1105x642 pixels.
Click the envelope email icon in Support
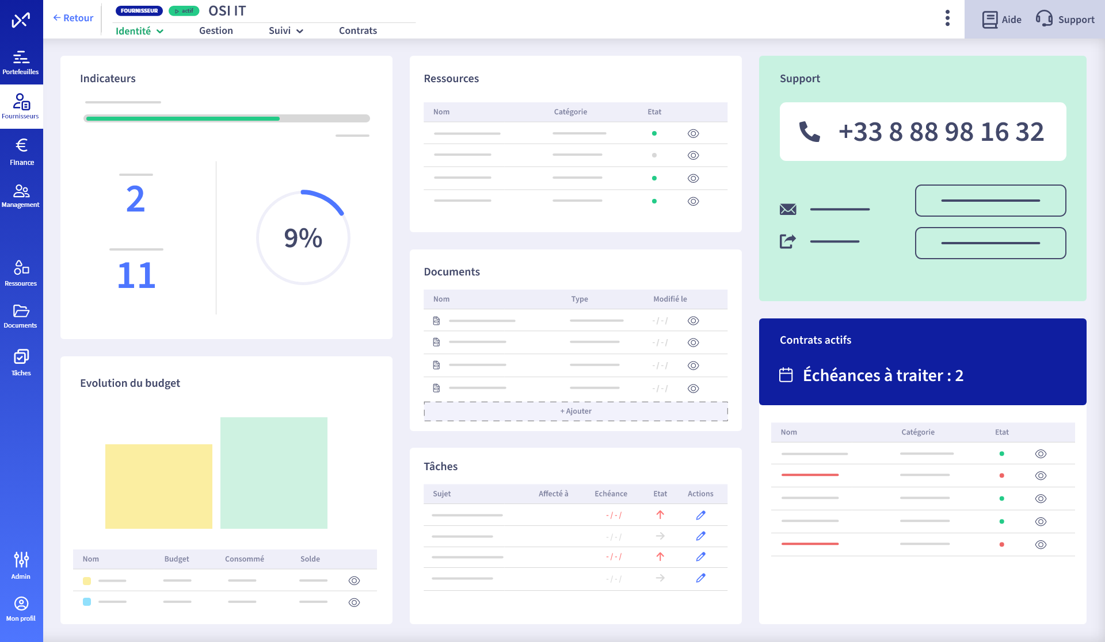click(x=788, y=209)
